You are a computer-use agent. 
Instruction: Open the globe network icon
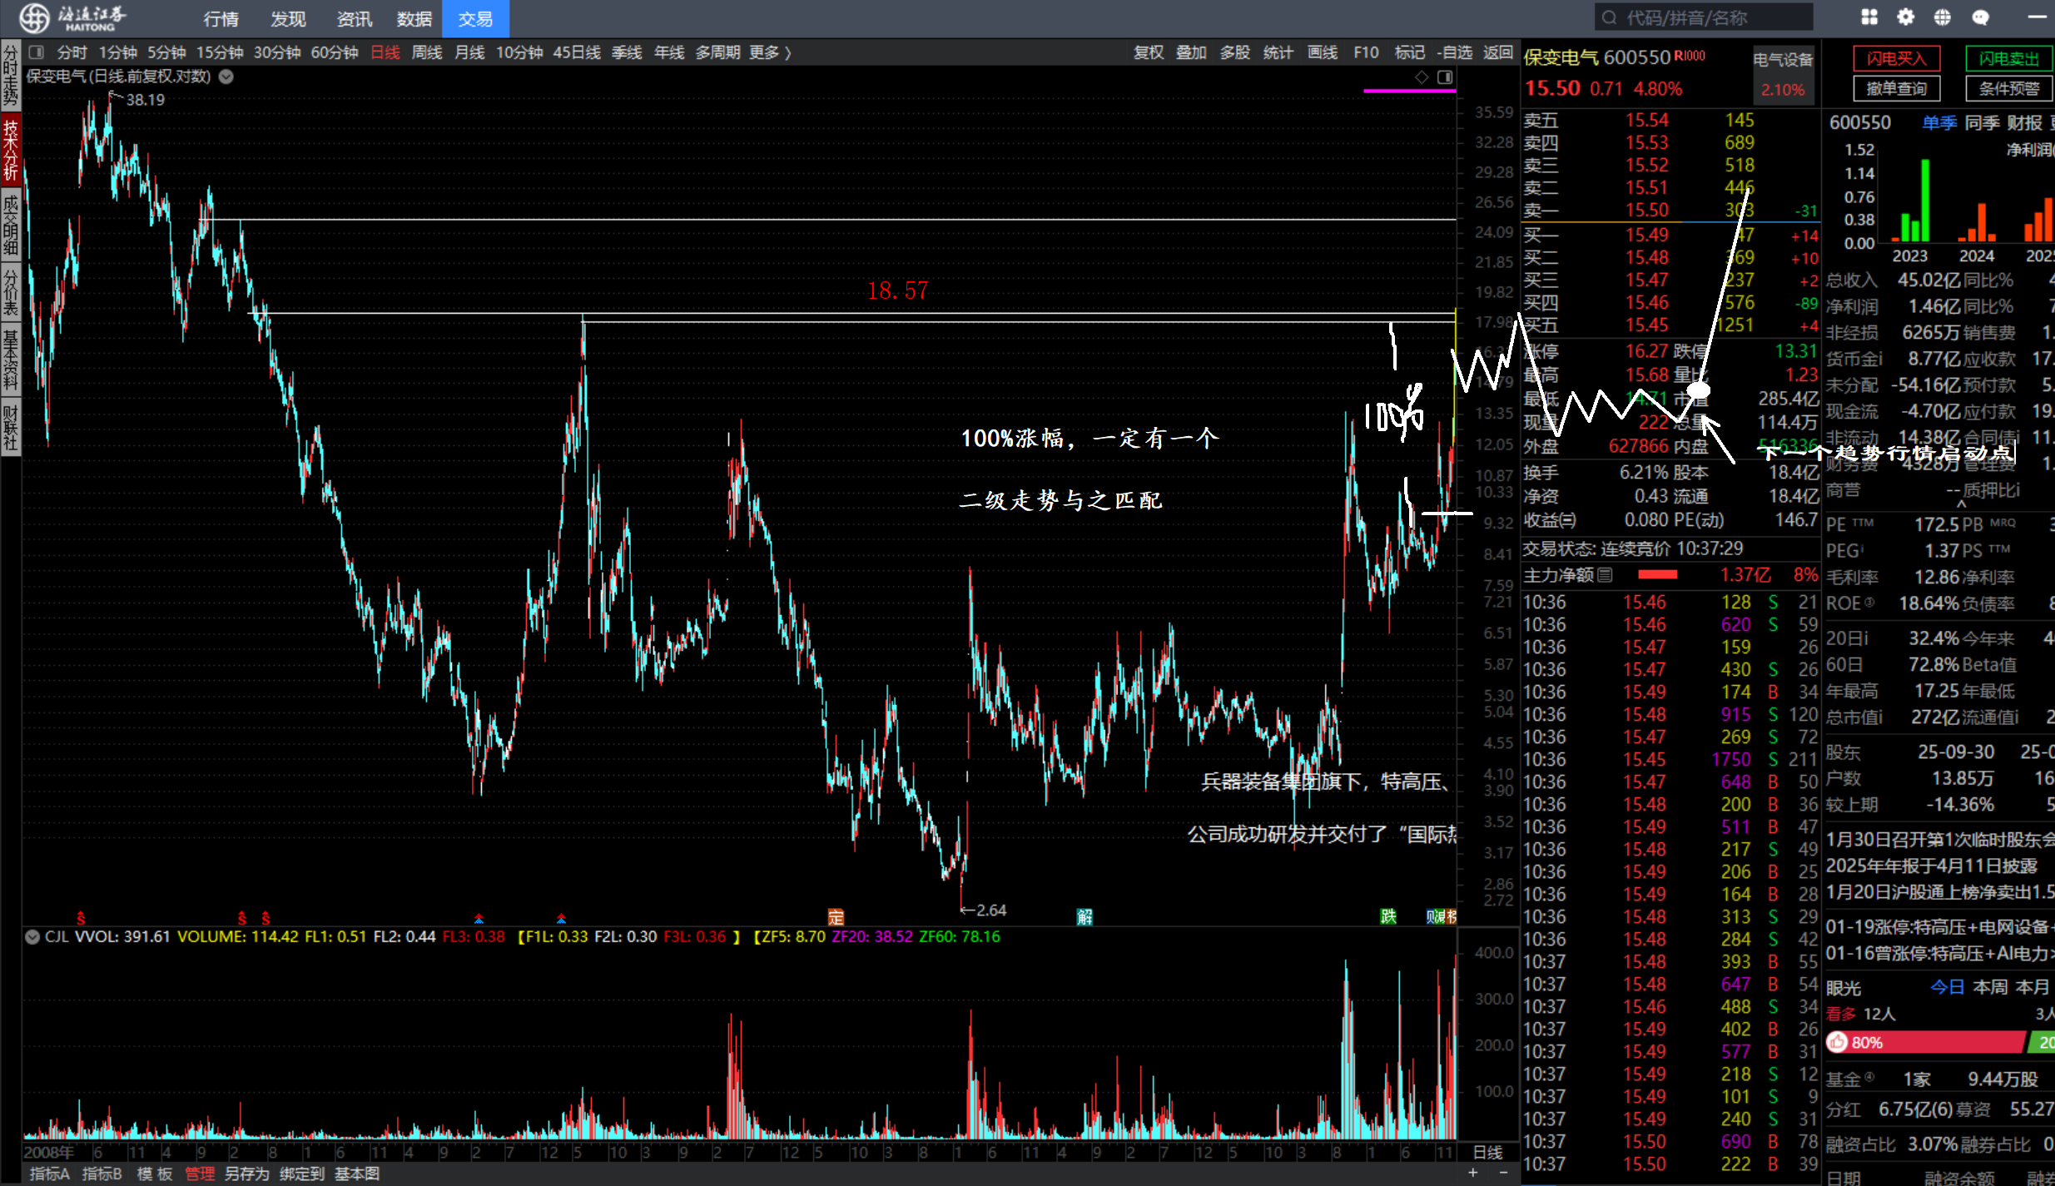(1942, 17)
